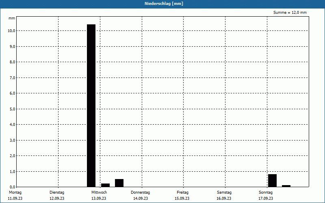
Task: Click the 'Summe = 12,0 mm' total label
Action: 290,13
